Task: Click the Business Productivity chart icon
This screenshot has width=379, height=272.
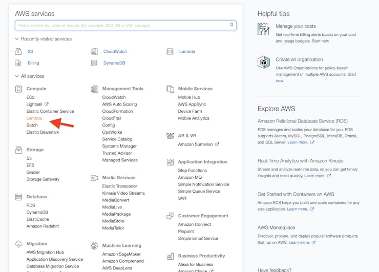Action: point(170,256)
